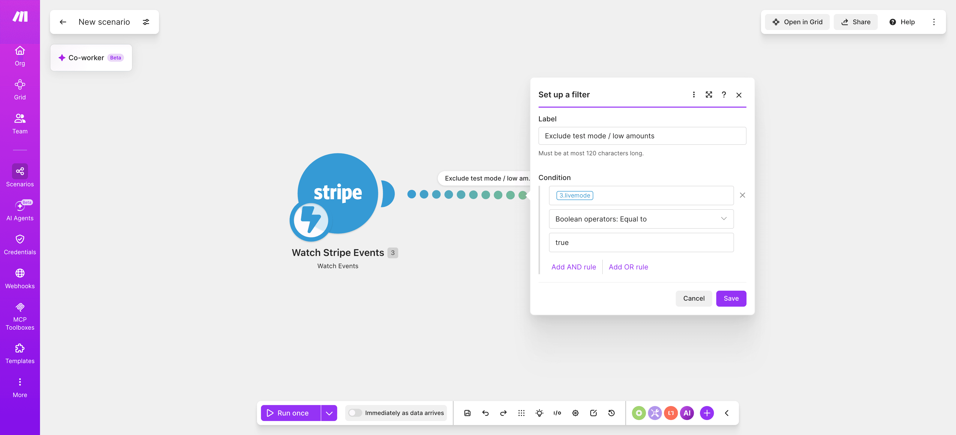Open Templates library
This screenshot has height=435, width=956.
(20, 354)
